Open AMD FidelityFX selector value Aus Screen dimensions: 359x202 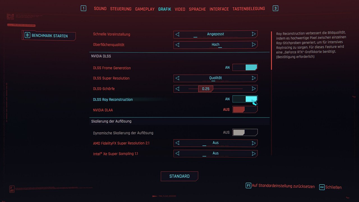215,143
